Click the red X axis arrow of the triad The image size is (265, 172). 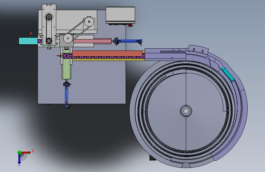[x=26, y=152]
